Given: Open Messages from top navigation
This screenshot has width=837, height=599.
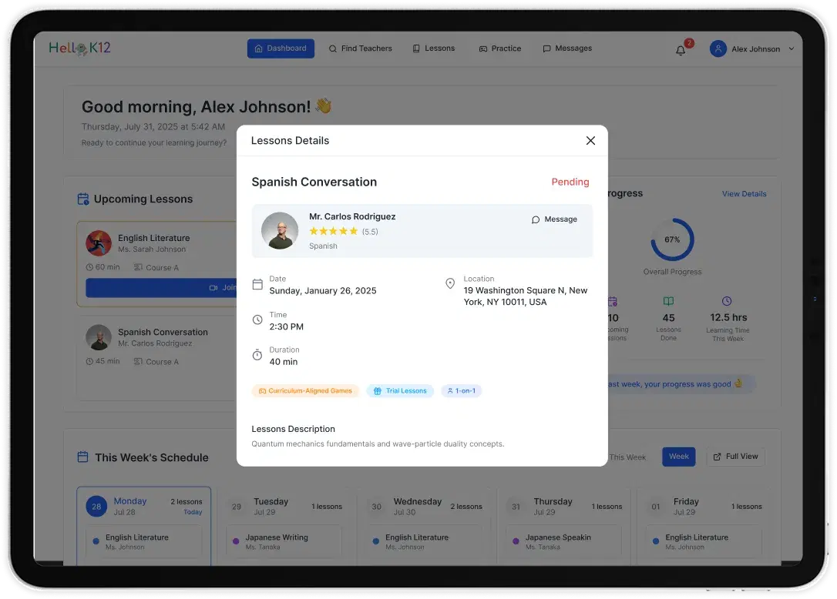Looking at the screenshot, I should tap(567, 49).
